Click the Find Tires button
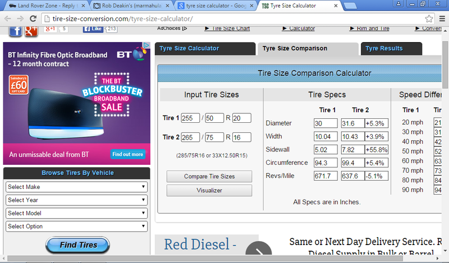Viewport: 449px width, 263px height. pos(77,245)
